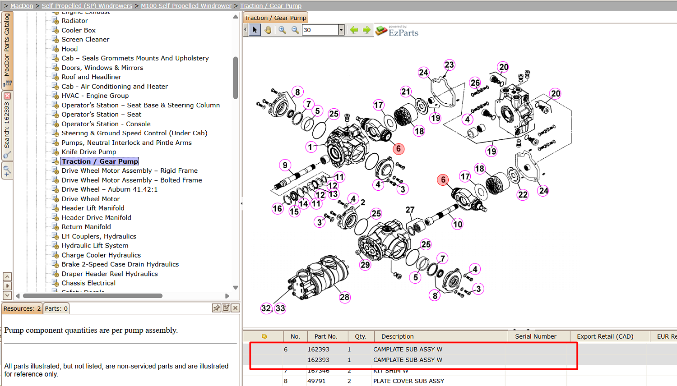Viewport: 677px width, 386px height.
Task: Select the pointer arrow tool
Action: pos(255,30)
